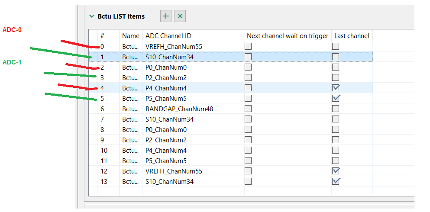Click the green plus add item icon
The width and height of the screenshot is (430, 212).
pos(166,16)
